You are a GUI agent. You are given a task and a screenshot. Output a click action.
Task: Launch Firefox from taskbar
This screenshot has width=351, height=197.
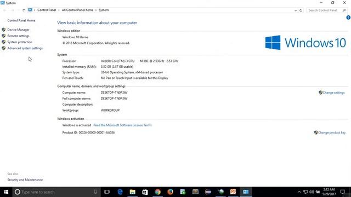pos(171,192)
